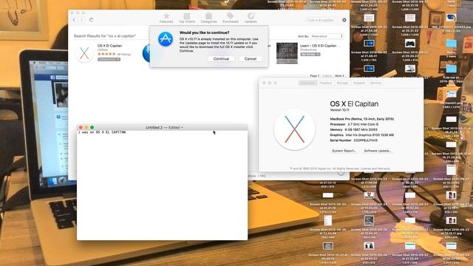The height and width of the screenshot is (266, 473).
Task: Click the download button under OS X El Capitan
Action: pos(109,59)
